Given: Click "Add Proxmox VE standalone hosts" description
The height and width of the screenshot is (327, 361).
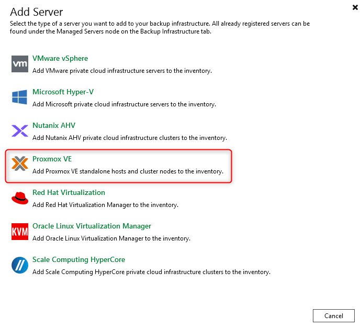Looking at the screenshot, I should [128, 171].
